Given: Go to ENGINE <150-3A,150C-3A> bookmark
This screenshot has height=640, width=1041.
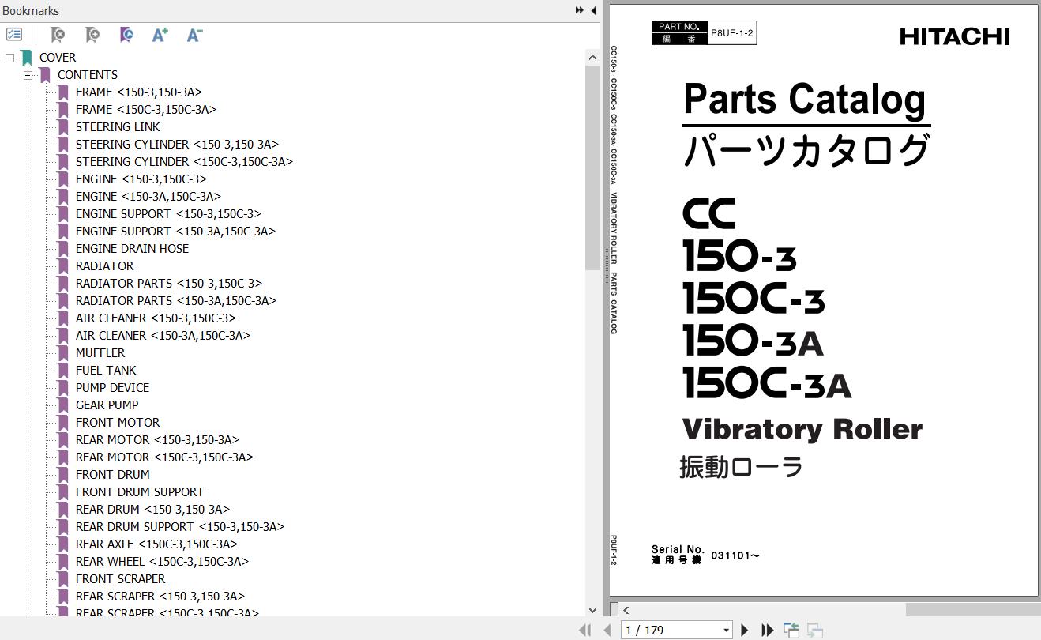Looking at the screenshot, I should click(x=148, y=197).
